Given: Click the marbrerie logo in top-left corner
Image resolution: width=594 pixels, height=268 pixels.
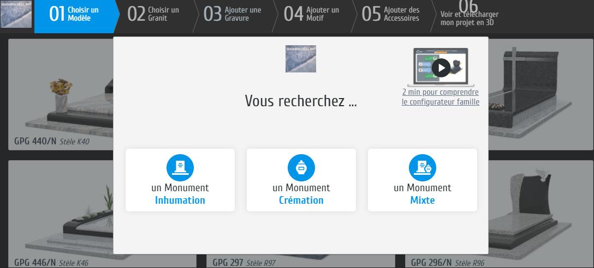Looking at the screenshot, I should (x=16, y=14).
